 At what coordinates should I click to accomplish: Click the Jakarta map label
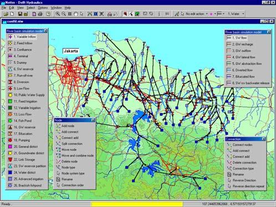pyautogui.click(x=71, y=51)
